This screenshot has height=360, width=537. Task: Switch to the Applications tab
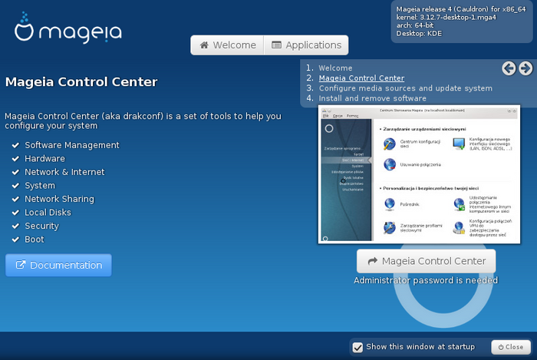coord(306,45)
